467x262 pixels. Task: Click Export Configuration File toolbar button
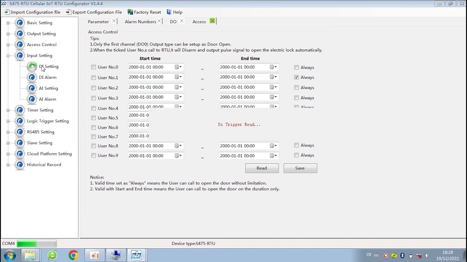94,12
